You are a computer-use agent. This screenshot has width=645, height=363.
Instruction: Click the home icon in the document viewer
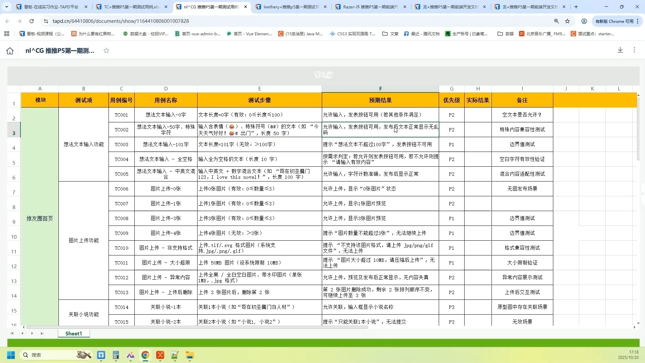[10, 50]
